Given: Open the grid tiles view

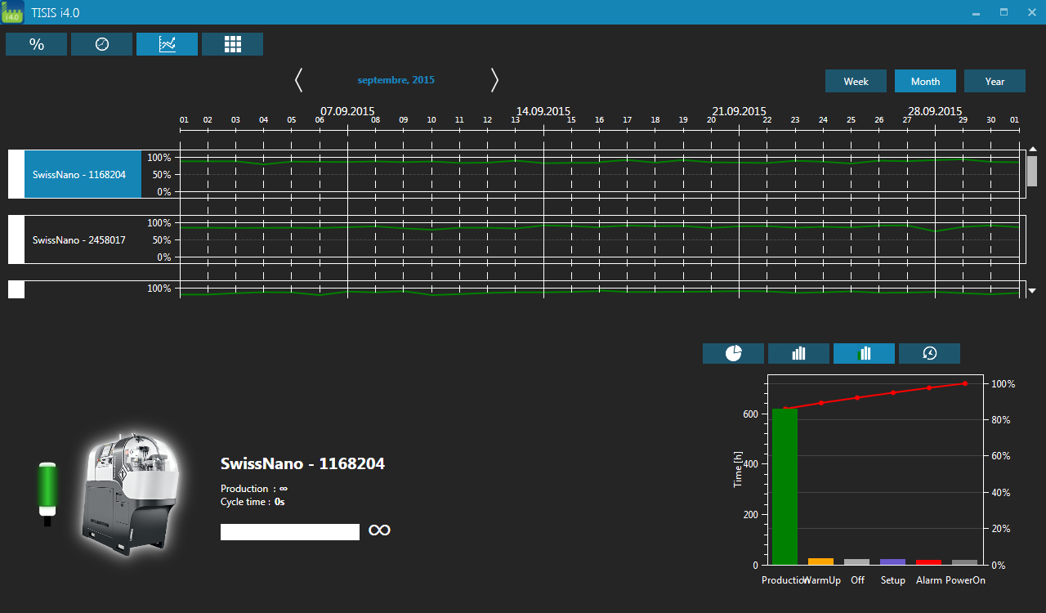Looking at the screenshot, I should tap(232, 44).
